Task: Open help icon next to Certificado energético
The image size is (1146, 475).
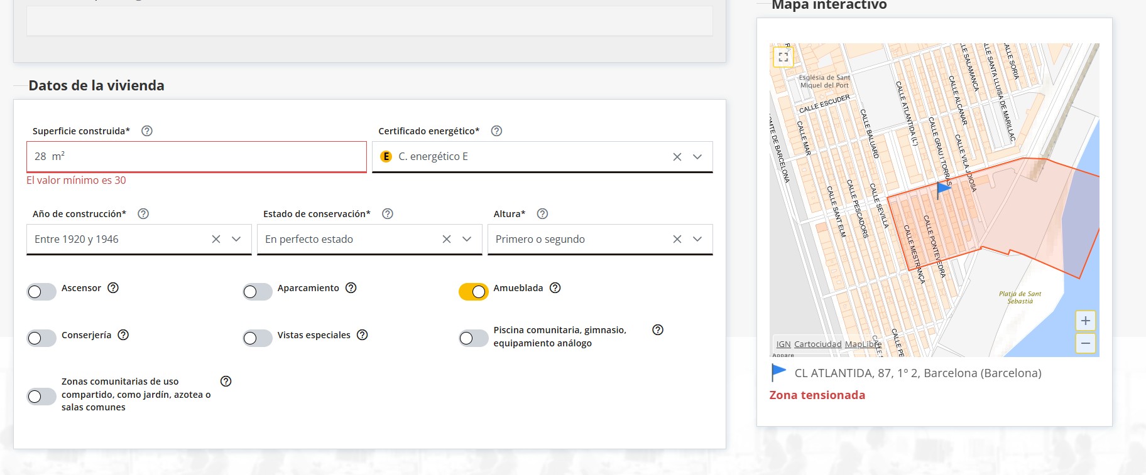Action: (496, 131)
